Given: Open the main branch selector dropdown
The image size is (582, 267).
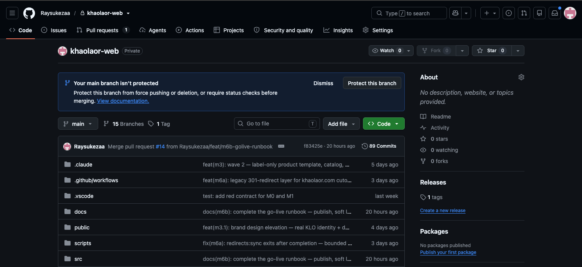Looking at the screenshot, I should click(78, 124).
